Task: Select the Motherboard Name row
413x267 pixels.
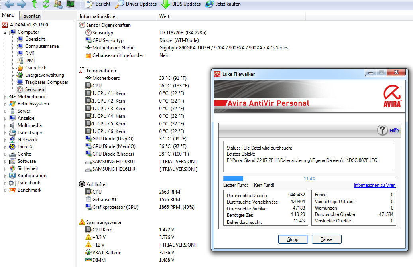Action: click(187, 48)
